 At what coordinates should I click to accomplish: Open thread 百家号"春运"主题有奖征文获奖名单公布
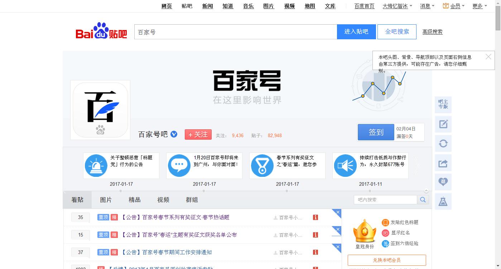pyautogui.click(x=179, y=235)
